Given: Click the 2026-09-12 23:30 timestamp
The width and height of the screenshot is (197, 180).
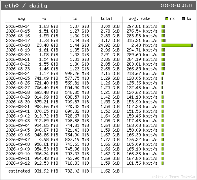Looking at the screenshot, I should [176, 6].
